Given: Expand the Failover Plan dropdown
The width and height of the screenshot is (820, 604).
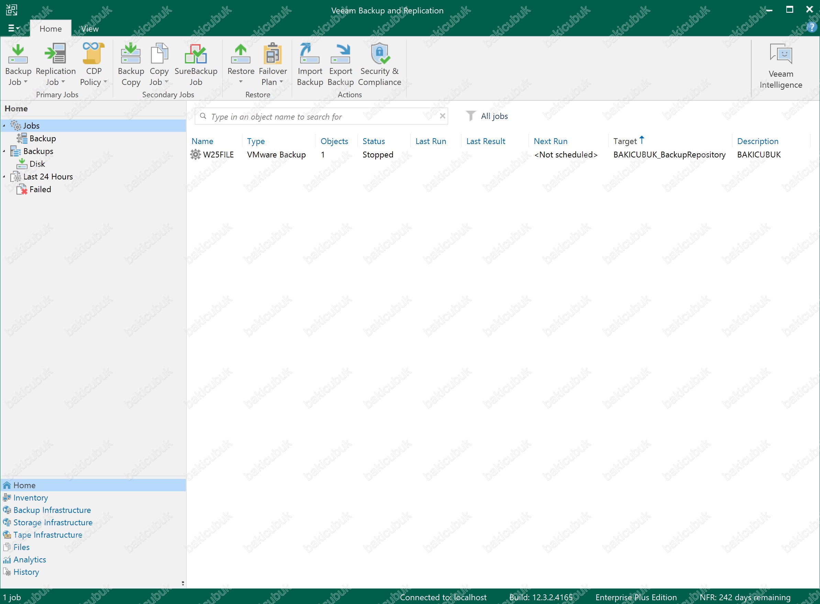Looking at the screenshot, I should point(281,82).
